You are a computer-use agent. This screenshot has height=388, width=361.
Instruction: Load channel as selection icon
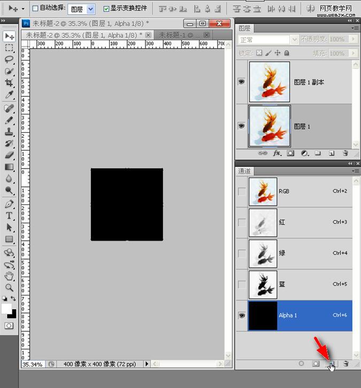pos(301,363)
